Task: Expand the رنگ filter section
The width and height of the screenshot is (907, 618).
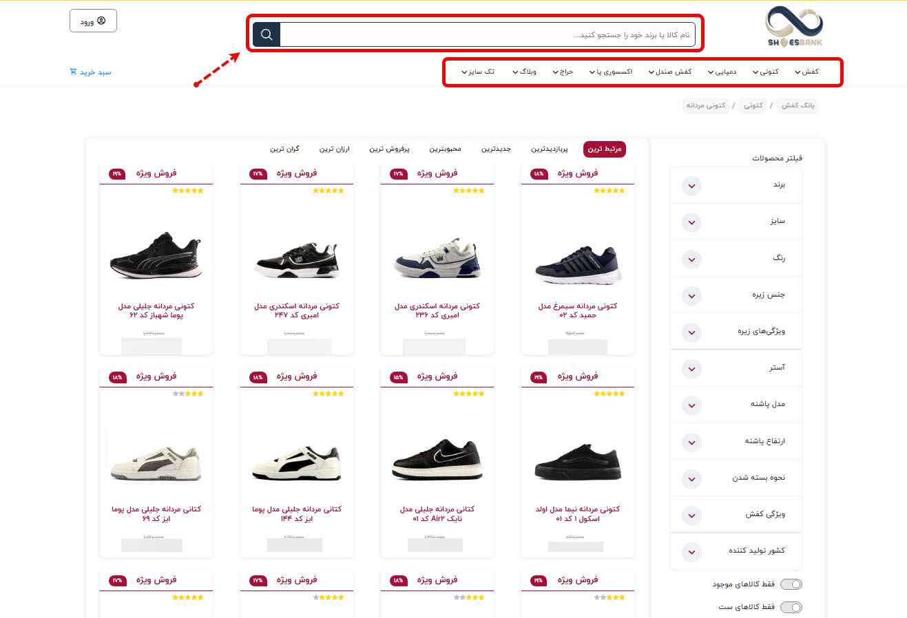Action: coord(736,258)
